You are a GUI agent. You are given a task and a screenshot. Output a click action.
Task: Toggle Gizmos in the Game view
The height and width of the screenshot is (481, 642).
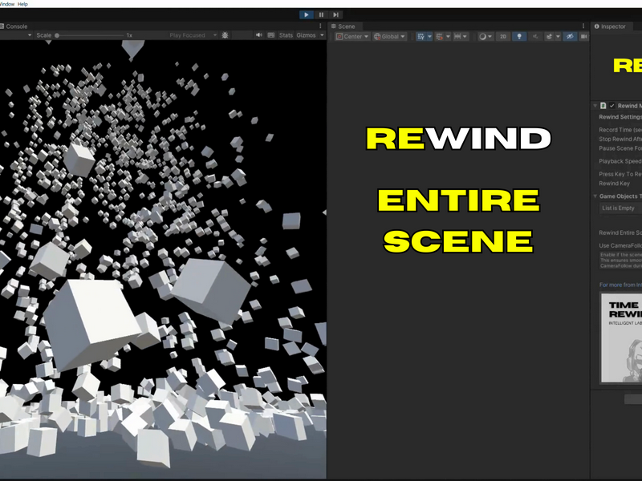click(x=306, y=35)
